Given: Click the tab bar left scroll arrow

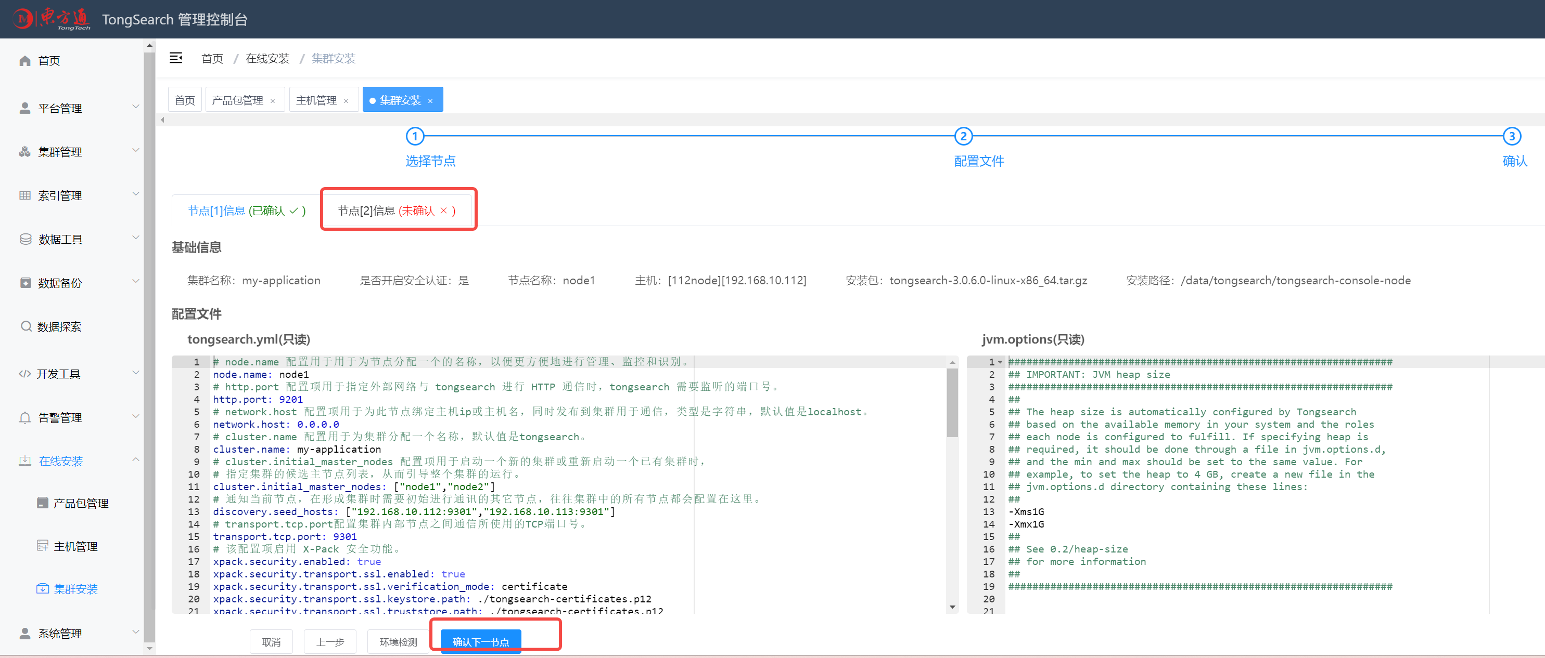Looking at the screenshot, I should pyautogui.click(x=162, y=120).
